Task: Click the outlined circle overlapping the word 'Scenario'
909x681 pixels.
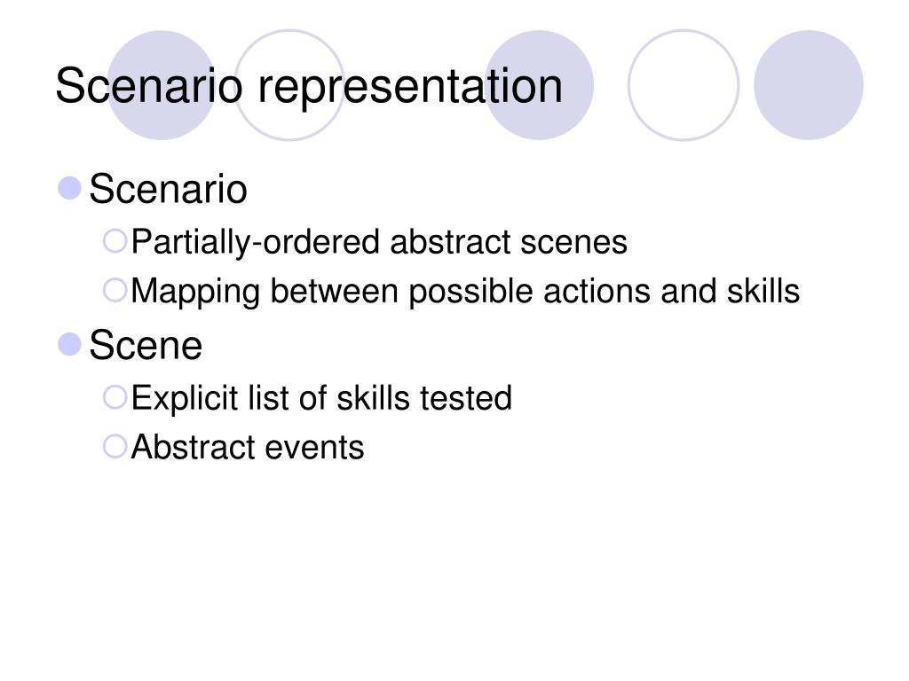Action: point(289,85)
